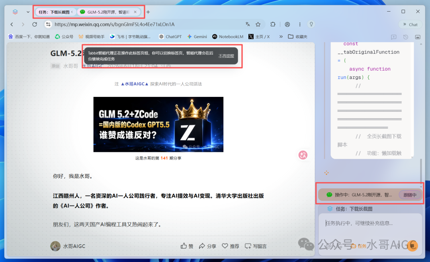This screenshot has width=430, height=262.
Task: Stop the running task with the orange stop button
Action: 412,246
